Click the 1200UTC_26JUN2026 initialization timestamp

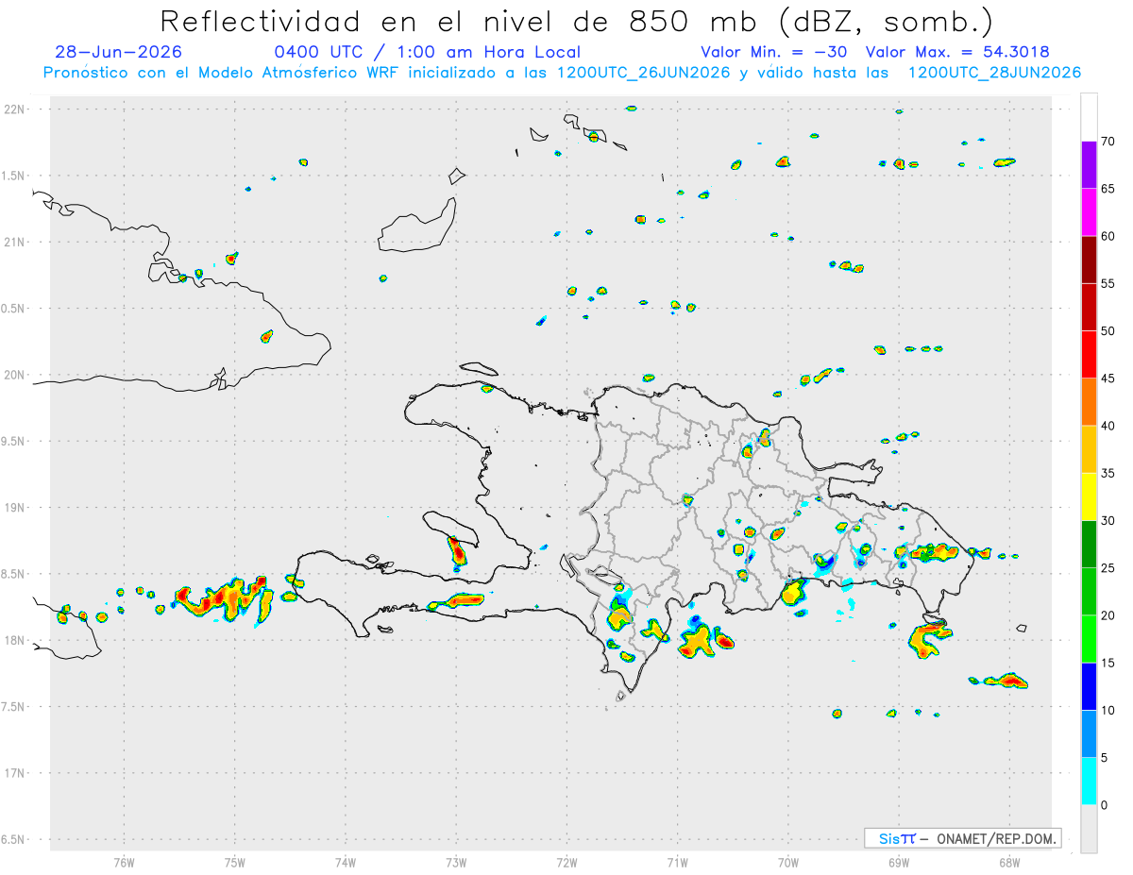click(x=644, y=73)
